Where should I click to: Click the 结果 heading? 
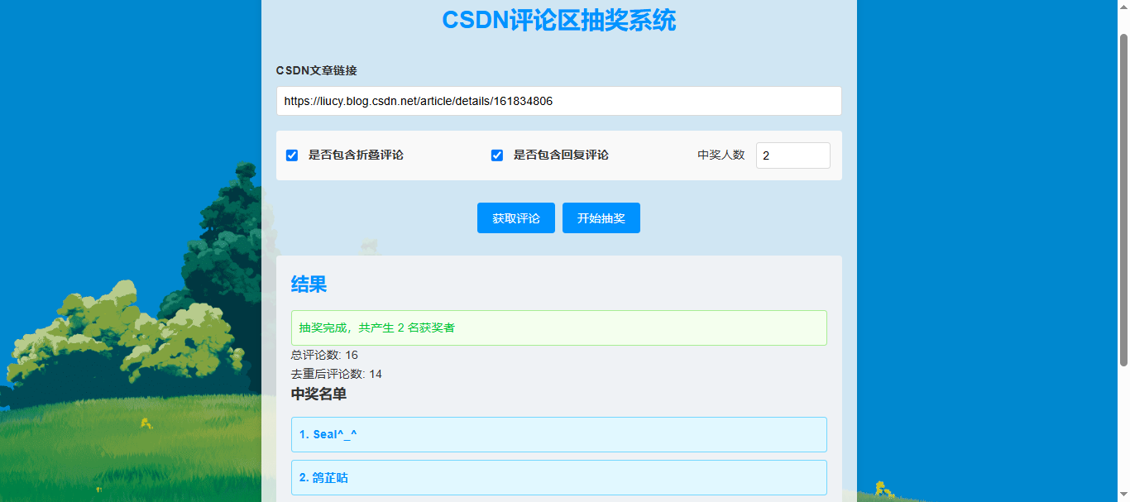[x=309, y=284]
